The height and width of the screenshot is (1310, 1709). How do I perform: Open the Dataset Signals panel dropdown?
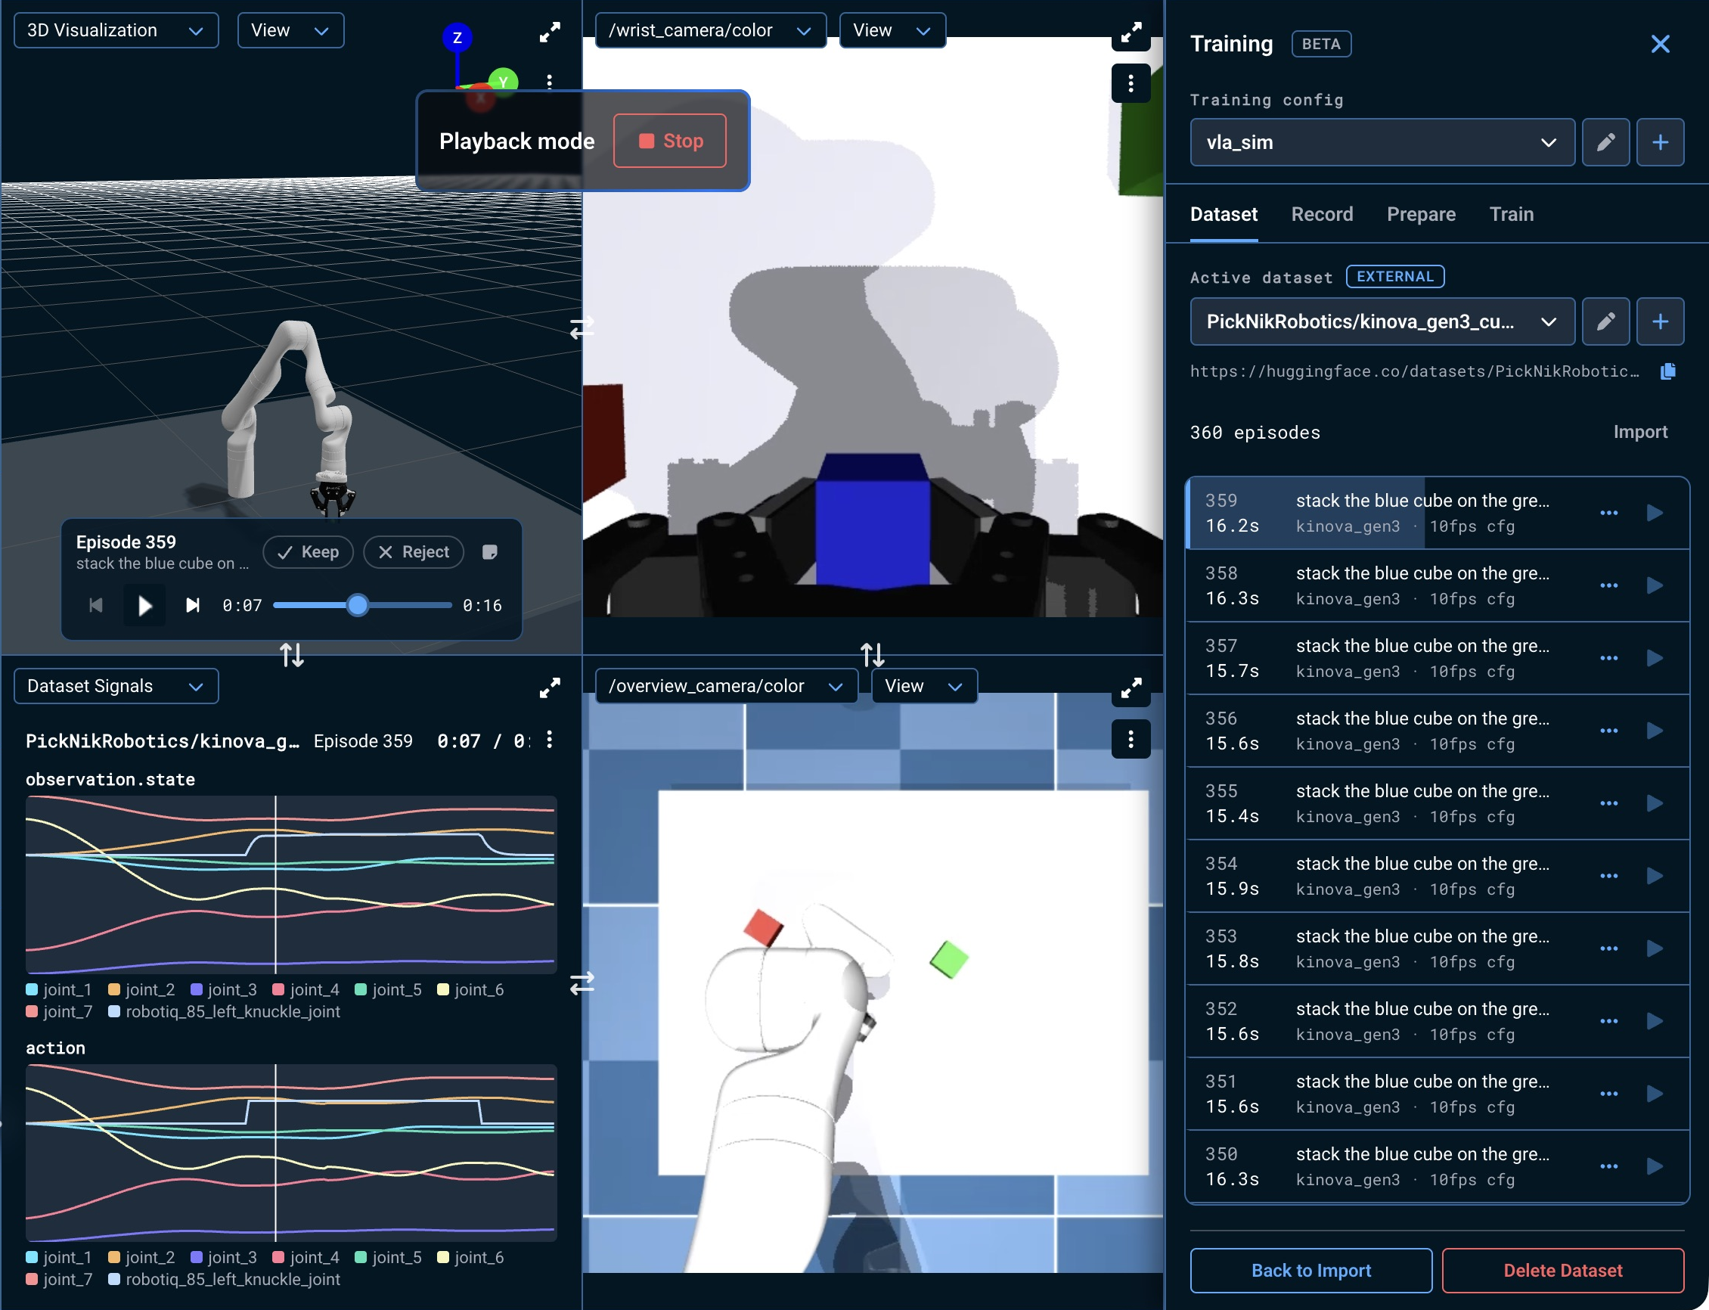[x=116, y=686]
